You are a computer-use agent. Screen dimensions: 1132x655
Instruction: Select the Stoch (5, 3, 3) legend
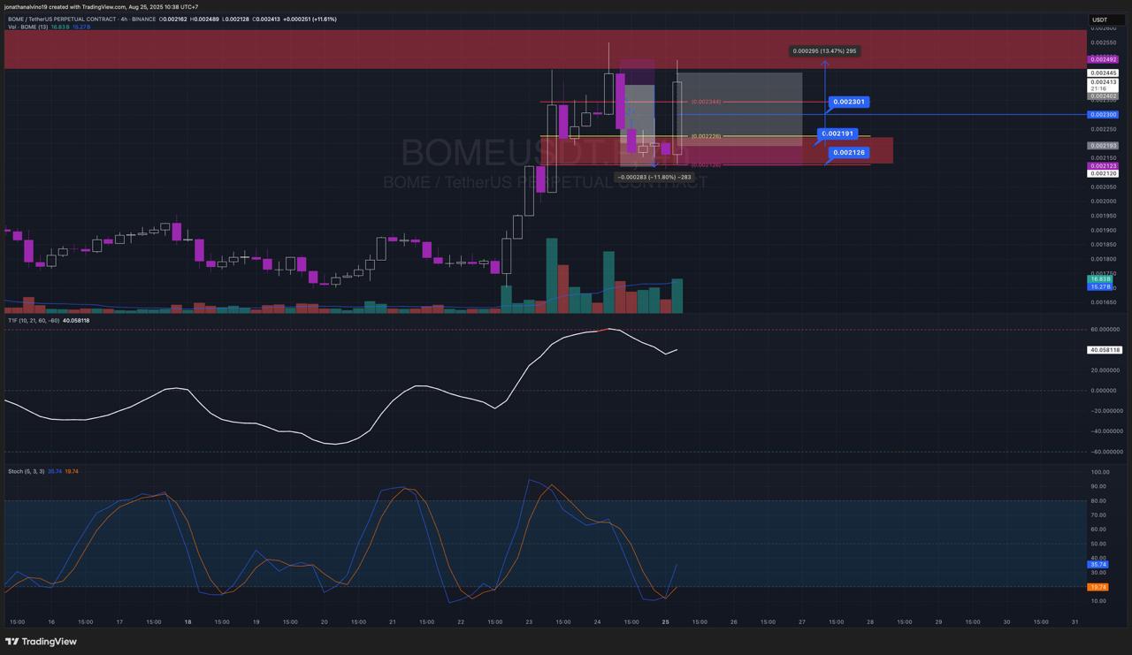(x=27, y=471)
